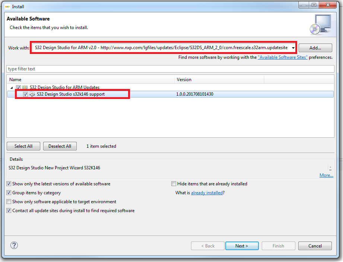Click the More... details link
The width and height of the screenshot is (343, 262).
point(326,175)
